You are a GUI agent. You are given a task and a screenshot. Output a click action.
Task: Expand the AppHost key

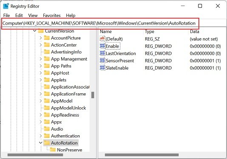(41, 73)
